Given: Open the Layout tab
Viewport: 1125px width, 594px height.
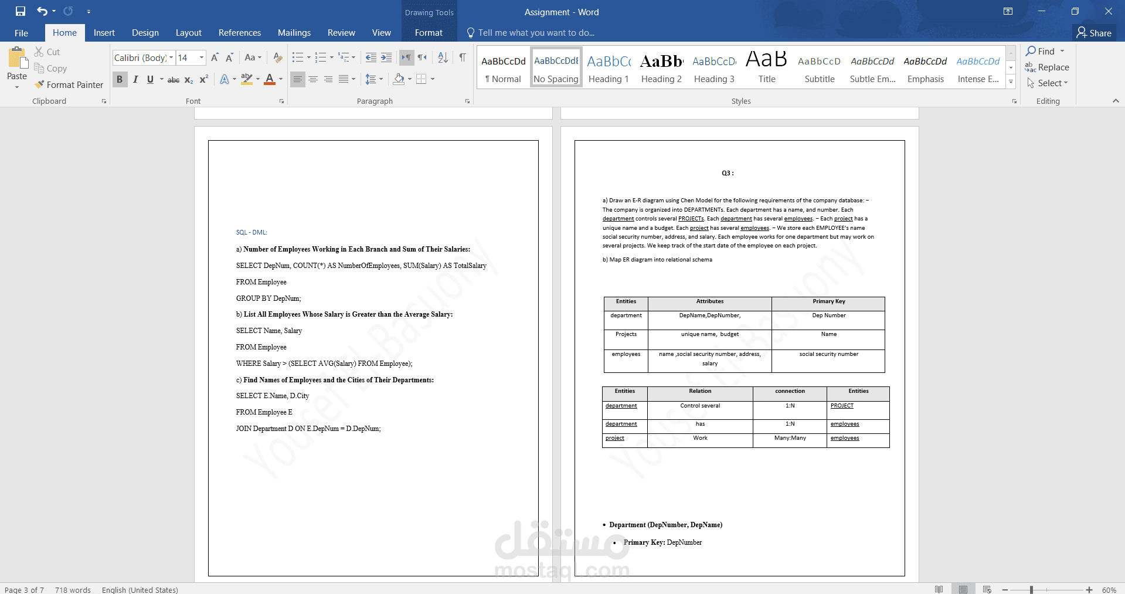Looking at the screenshot, I should click(x=189, y=33).
